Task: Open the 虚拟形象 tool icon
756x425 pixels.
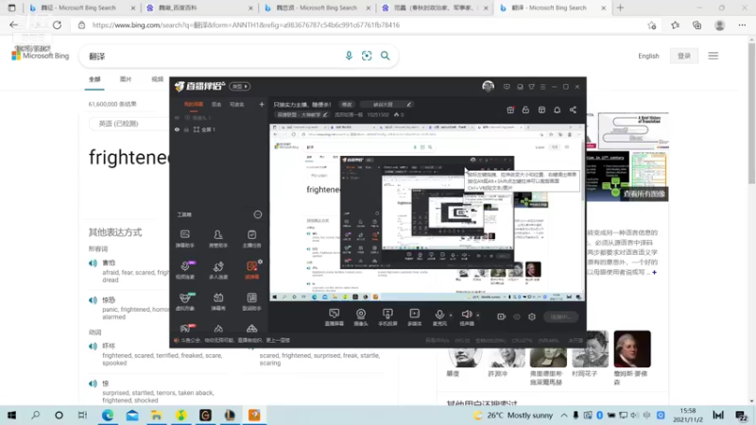Action: pyautogui.click(x=185, y=301)
